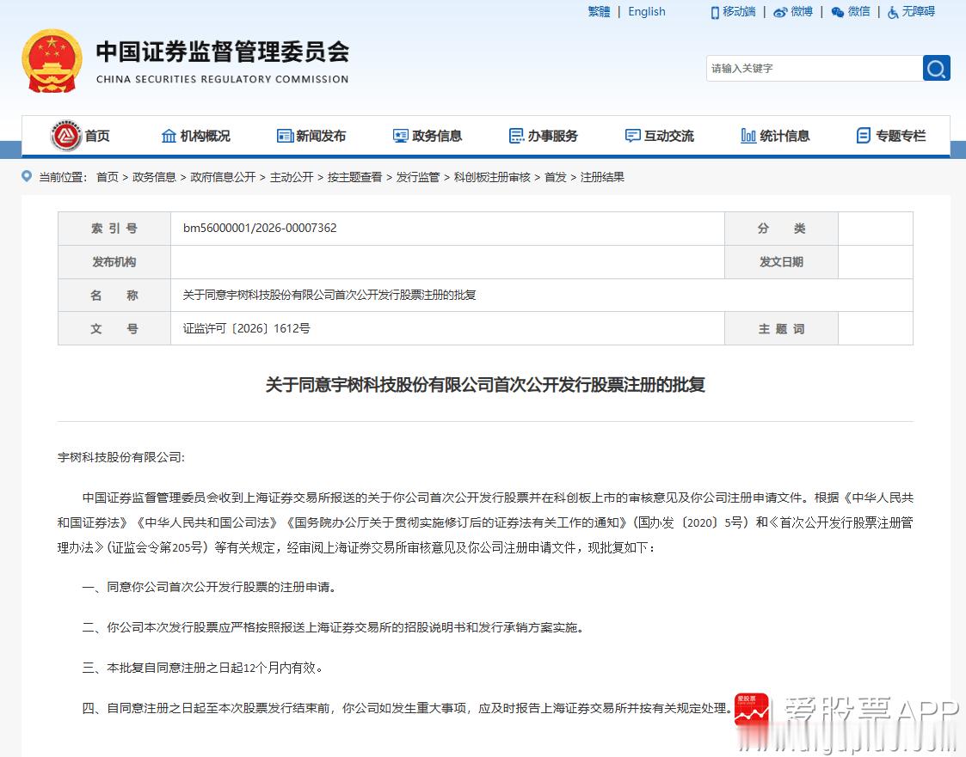Click the 名称 row title text in table

[329, 296]
